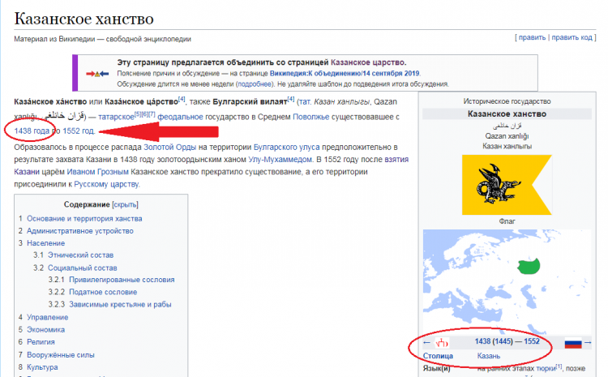Jump to 'Этнический состав' subsection
The height and width of the screenshot is (377, 608).
pos(80,255)
